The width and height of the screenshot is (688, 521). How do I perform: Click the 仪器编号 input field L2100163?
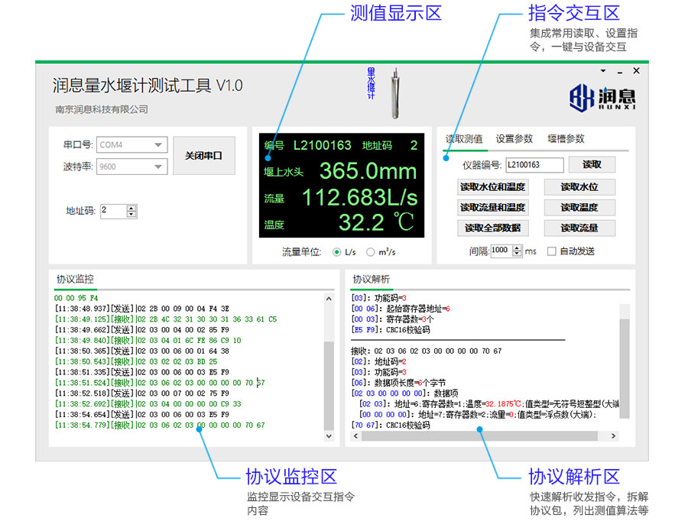(534, 165)
